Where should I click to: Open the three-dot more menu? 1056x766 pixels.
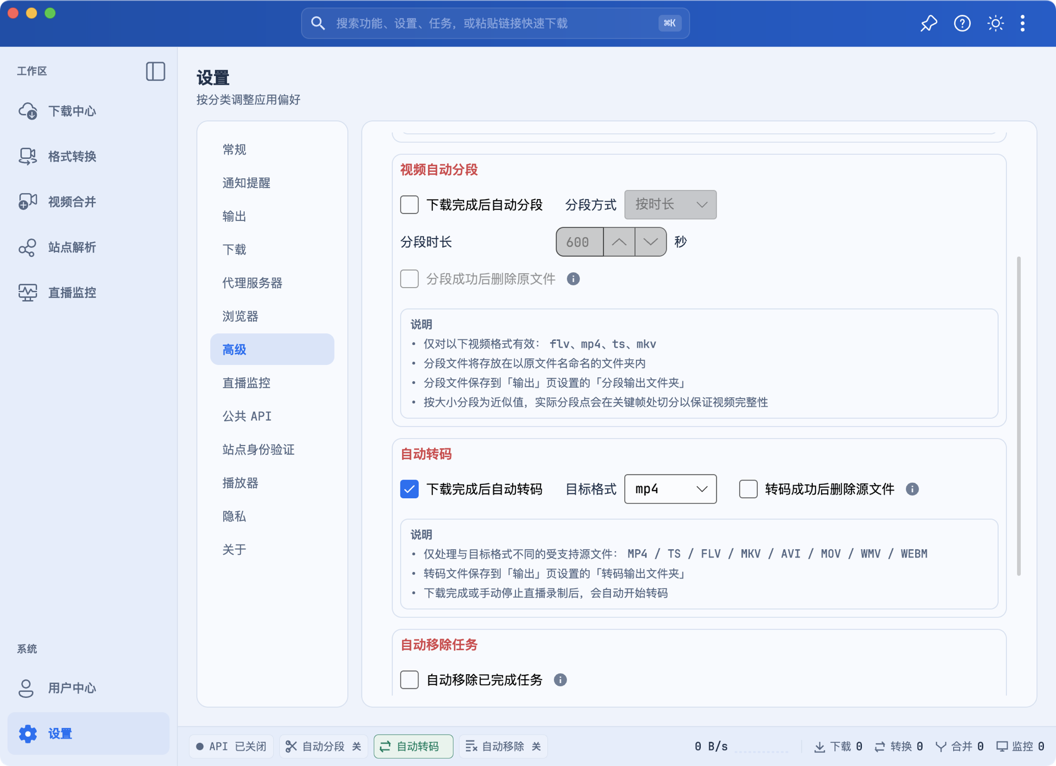click(1022, 23)
